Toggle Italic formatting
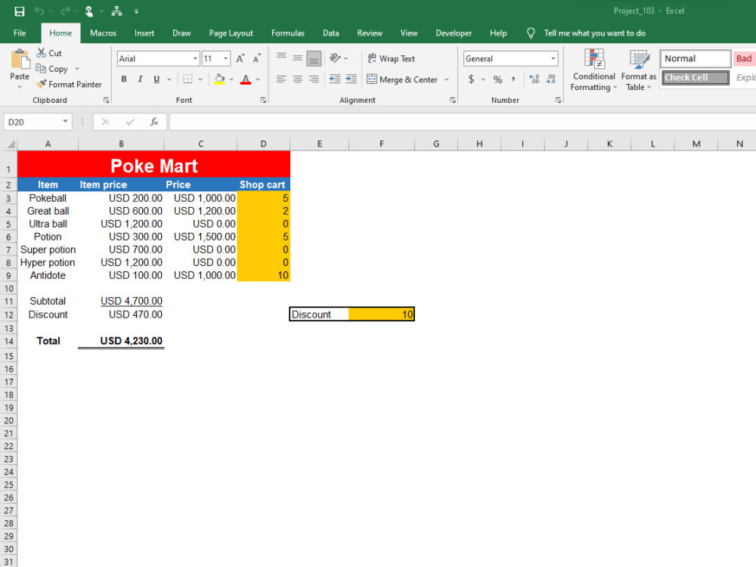The height and width of the screenshot is (567, 756). (x=140, y=79)
